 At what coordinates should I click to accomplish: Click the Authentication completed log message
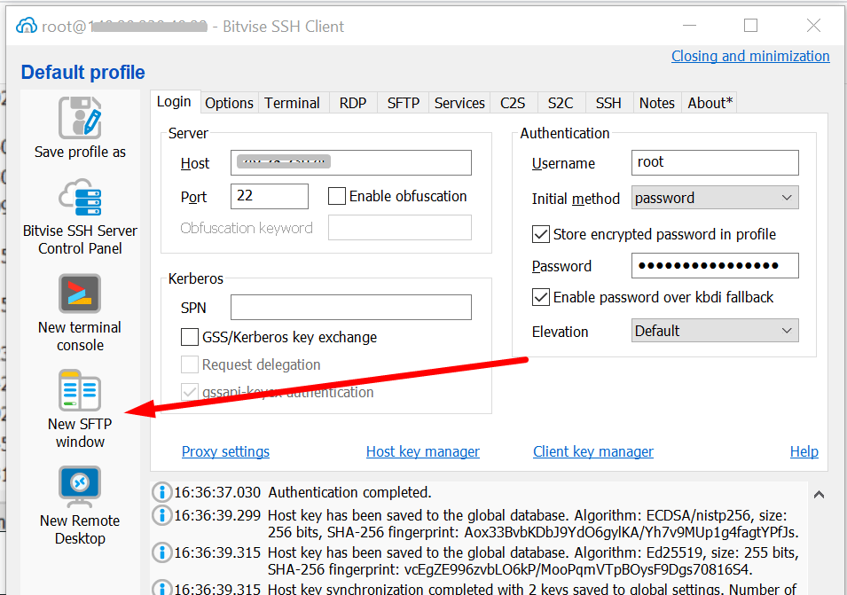(349, 492)
